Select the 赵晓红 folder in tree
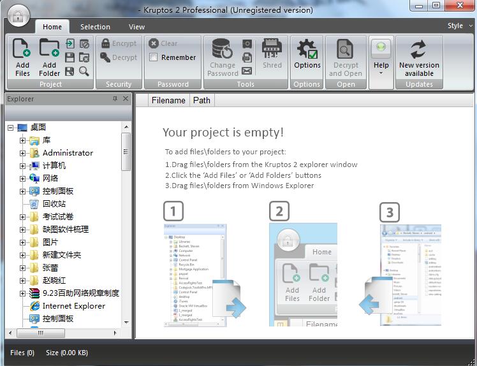The height and width of the screenshot is (366, 477). point(54,281)
